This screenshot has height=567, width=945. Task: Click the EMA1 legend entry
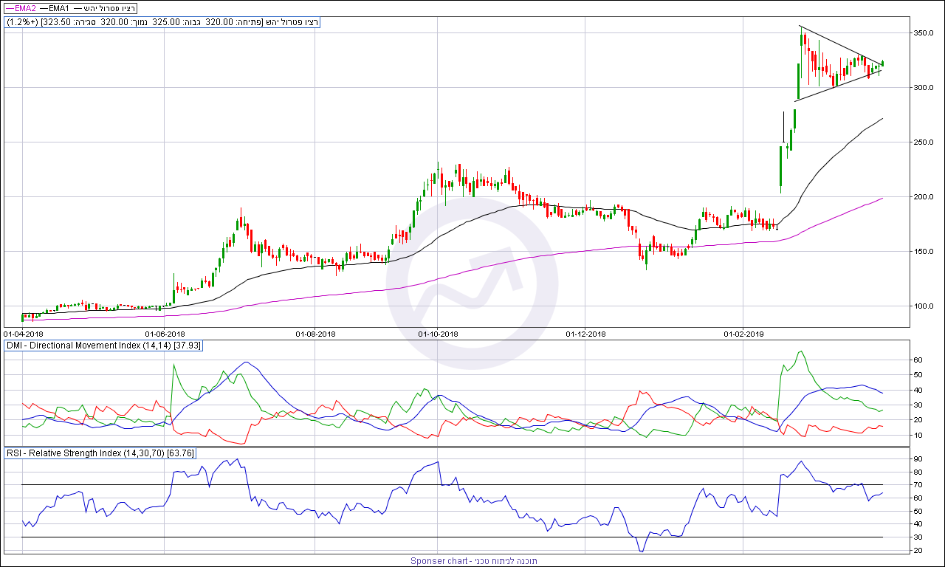pyautogui.click(x=53, y=7)
